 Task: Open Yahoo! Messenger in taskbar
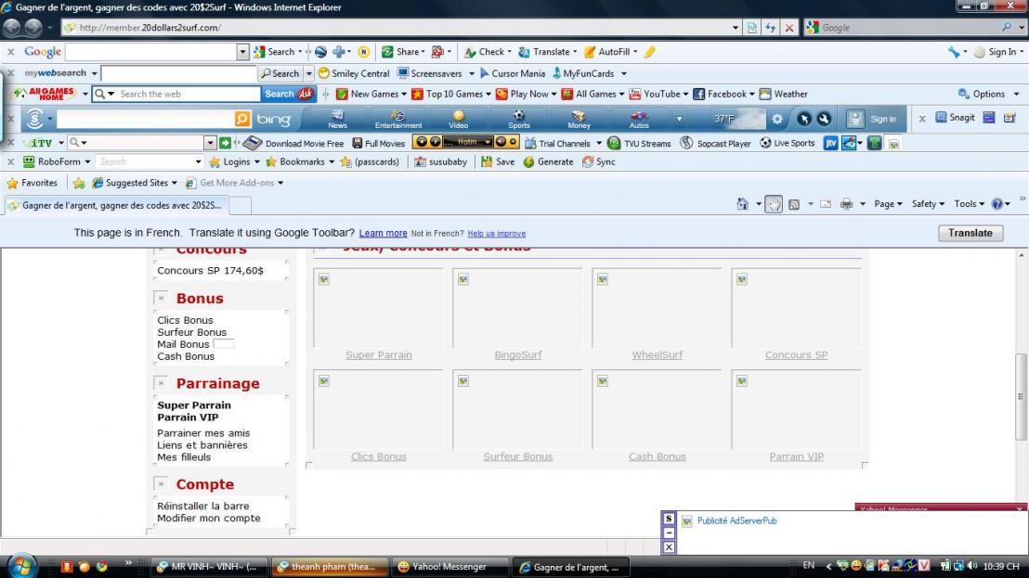pyautogui.click(x=449, y=567)
